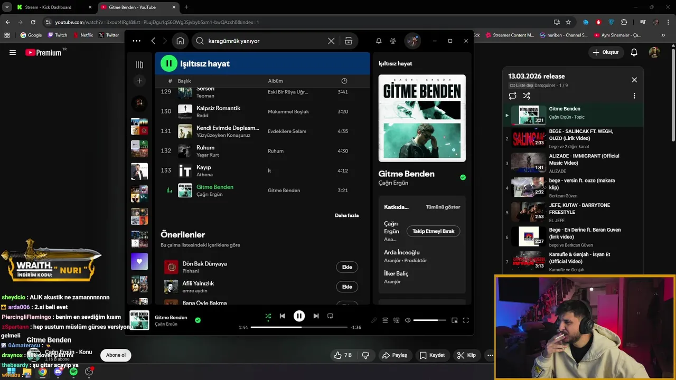Open the Twitch bookmark
Screen dimensions: 676x380
(57, 35)
